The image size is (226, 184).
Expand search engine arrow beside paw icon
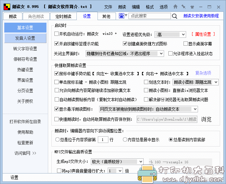126,15
